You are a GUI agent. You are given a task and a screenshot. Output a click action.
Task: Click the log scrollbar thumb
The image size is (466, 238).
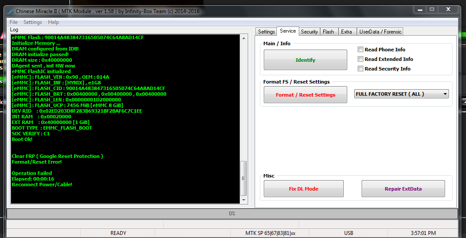tap(243, 178)
